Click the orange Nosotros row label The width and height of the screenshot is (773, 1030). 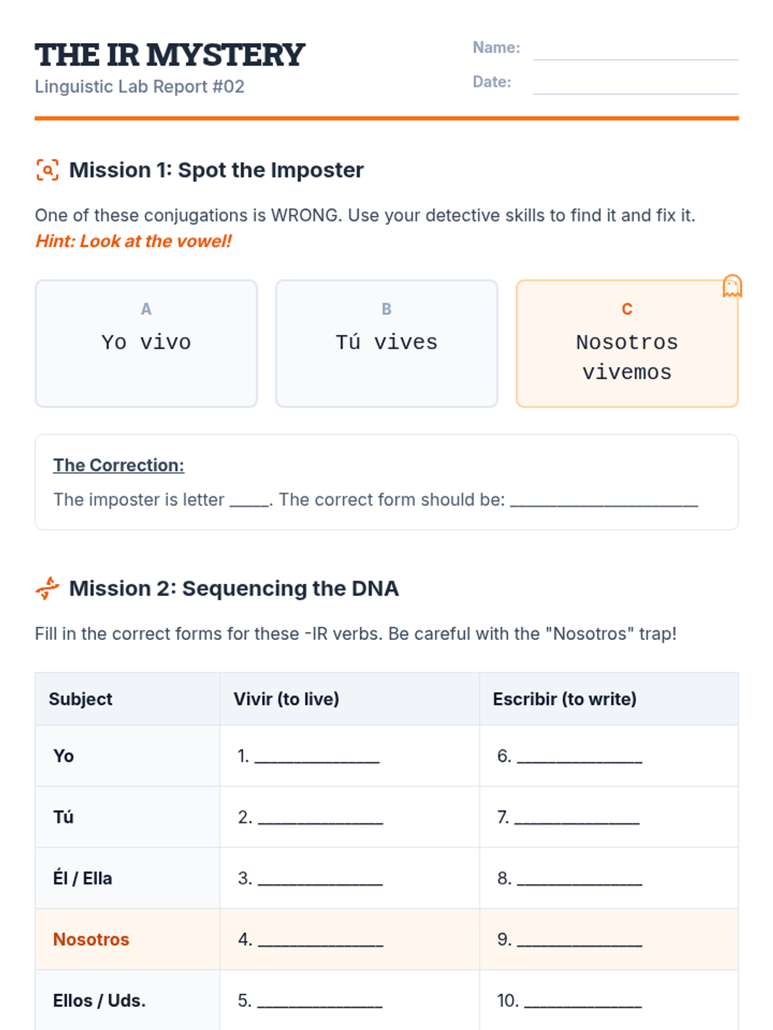pyautogui.click(x=91, y=940)
